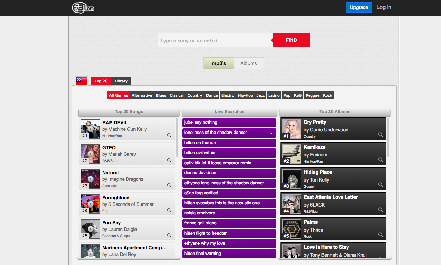Image resolution: width=441 pixels, height=265 pixels.
Task: Filter by Latino genre
Action: (x=274, y=95)
